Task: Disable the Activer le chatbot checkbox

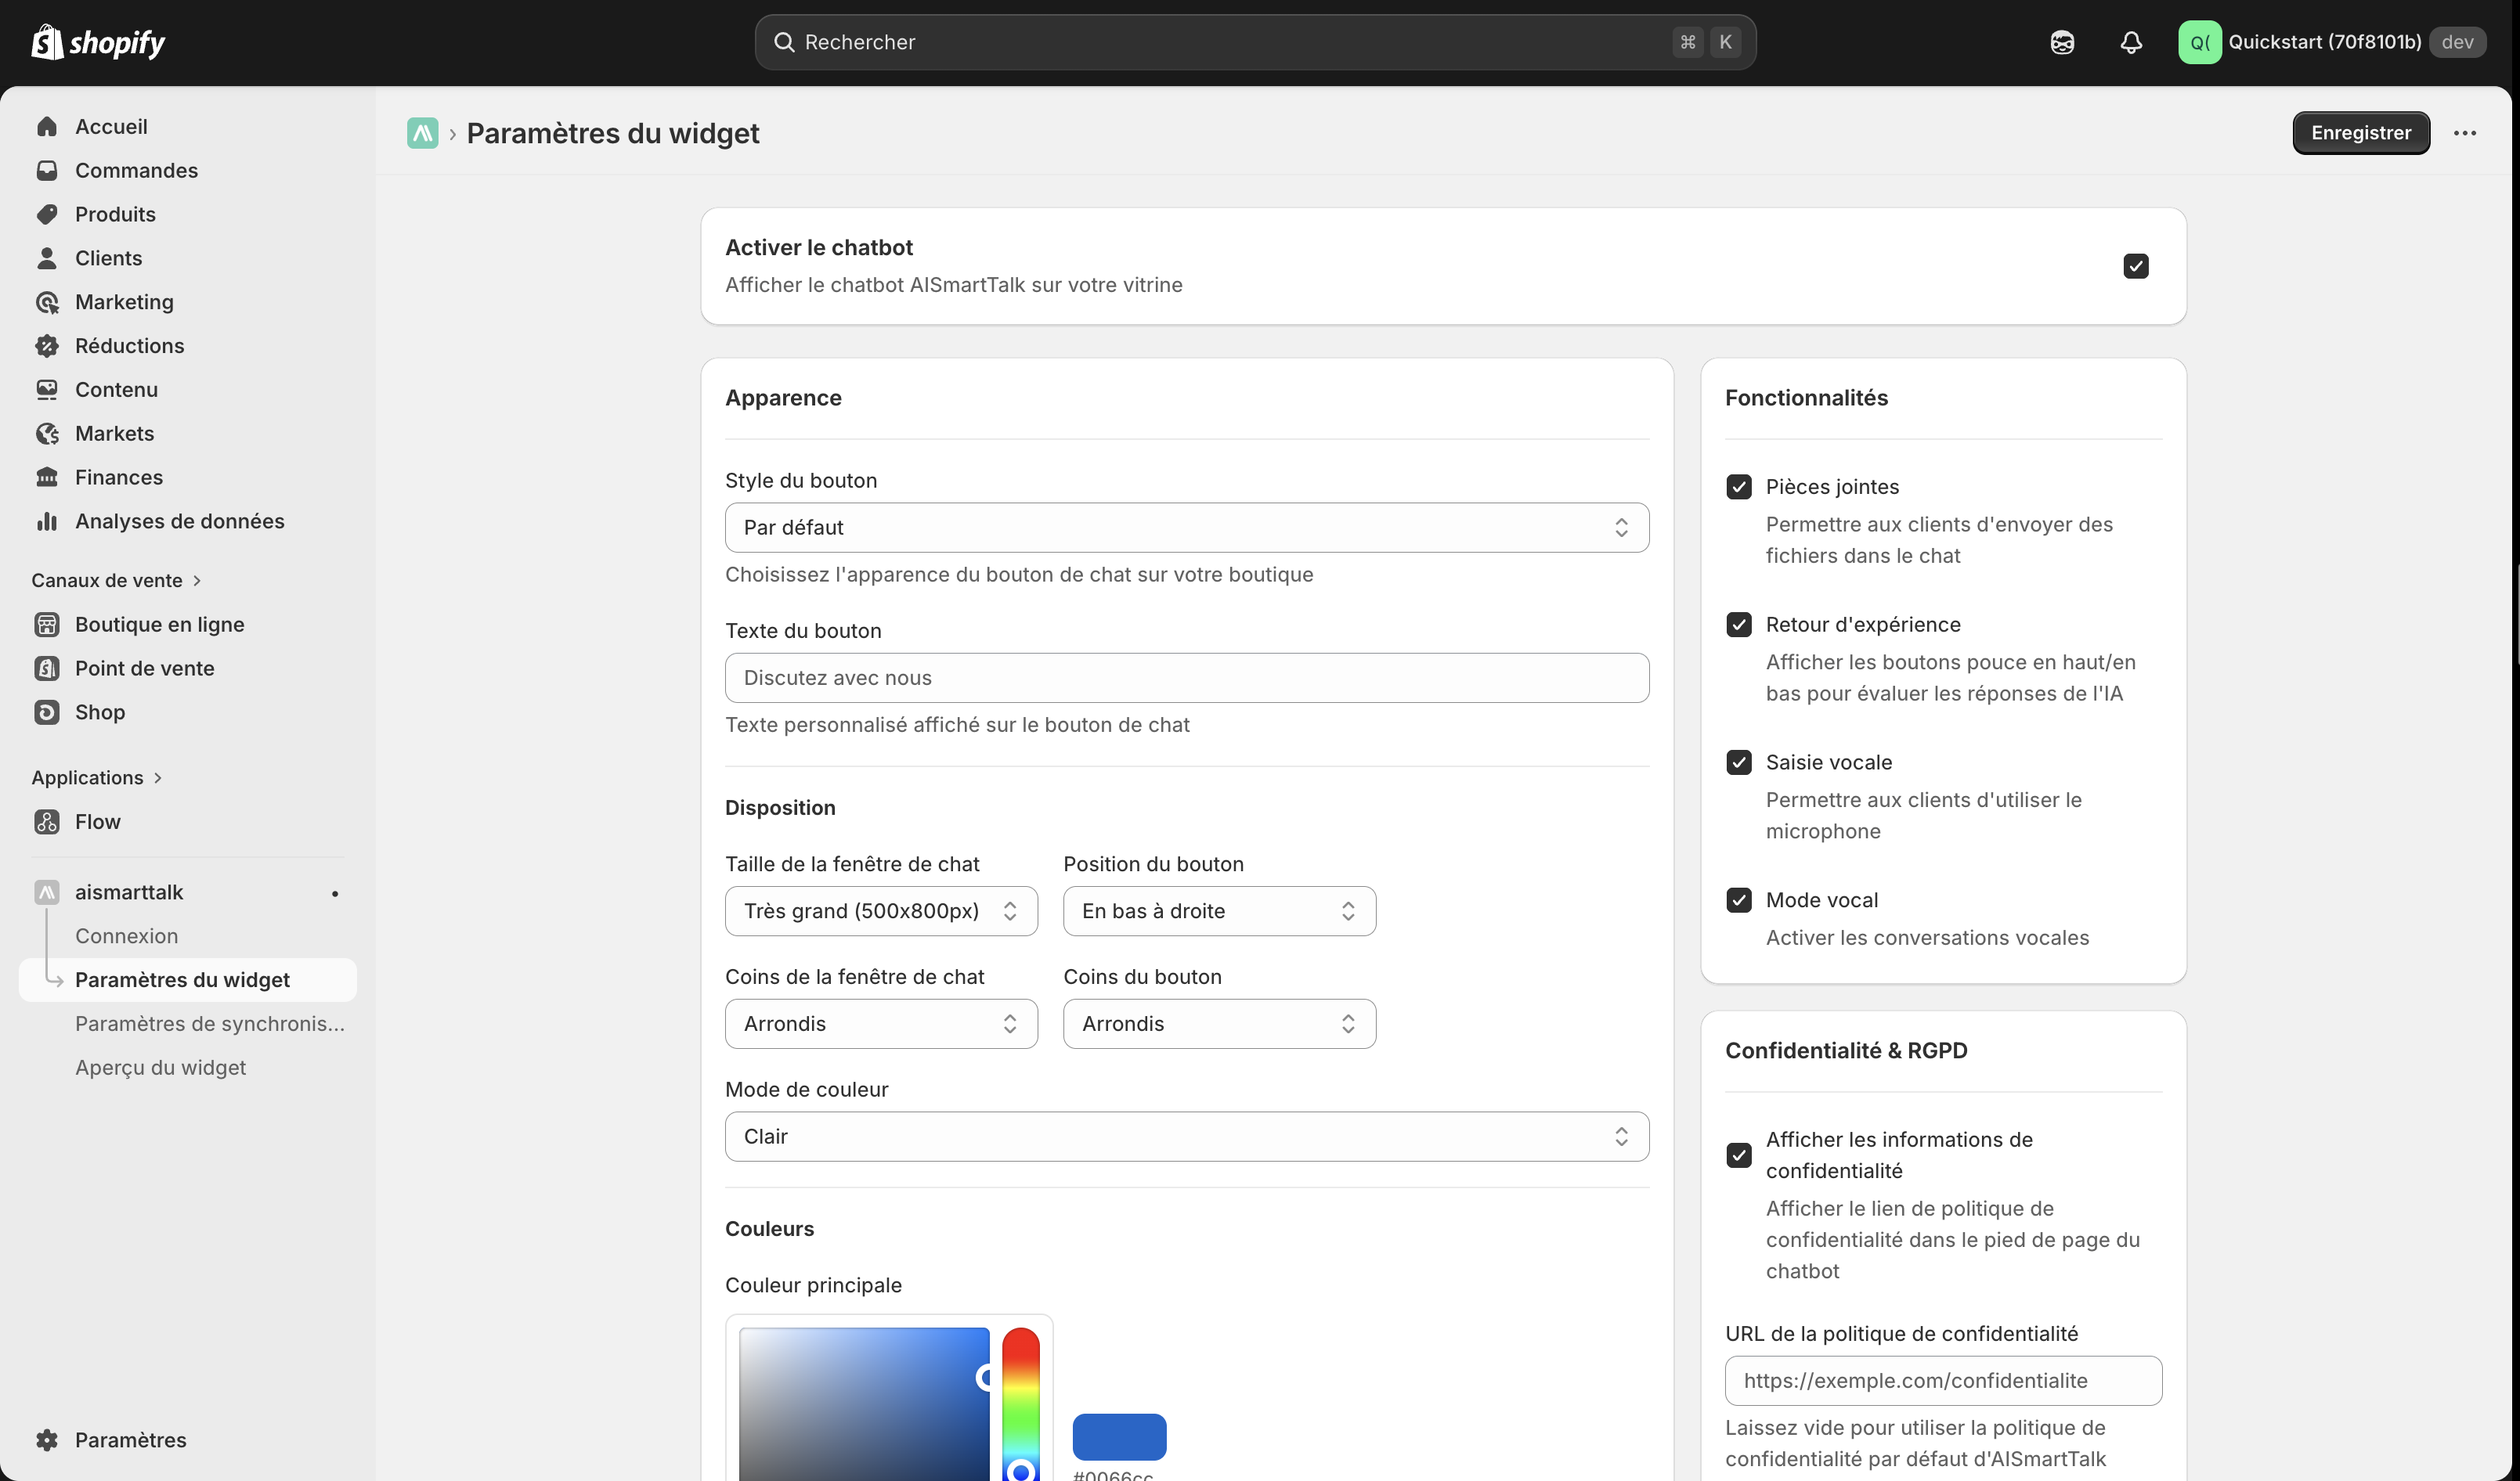Action: pyautogui.click(x=2136, y=266)
